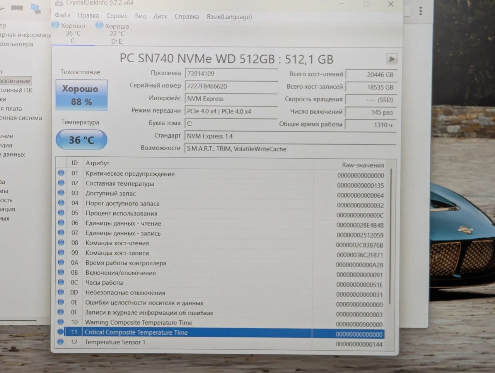The height and width of the screenshot is (373, 495).
Task: Open the Вид menu
Action: [140, 16]
